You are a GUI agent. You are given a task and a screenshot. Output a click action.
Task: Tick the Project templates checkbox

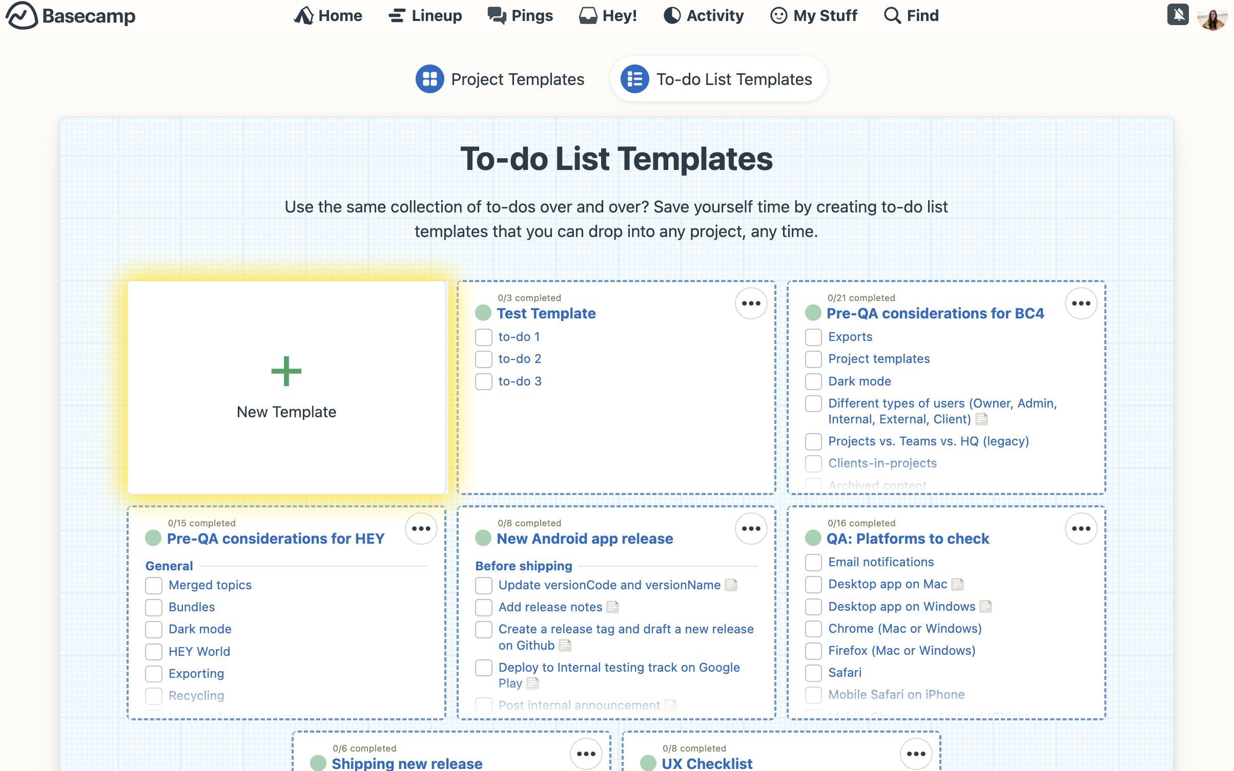click(x=813, y=359)
